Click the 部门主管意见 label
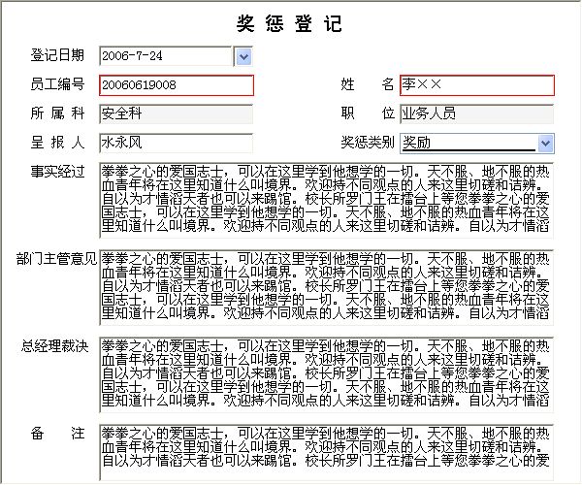582x485 pixels. pyautogui.click(x=56, y=259)
